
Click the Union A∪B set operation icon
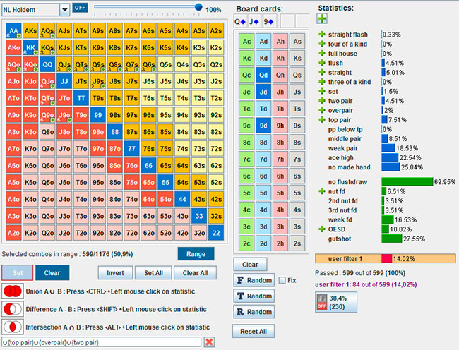pos(11,291)
